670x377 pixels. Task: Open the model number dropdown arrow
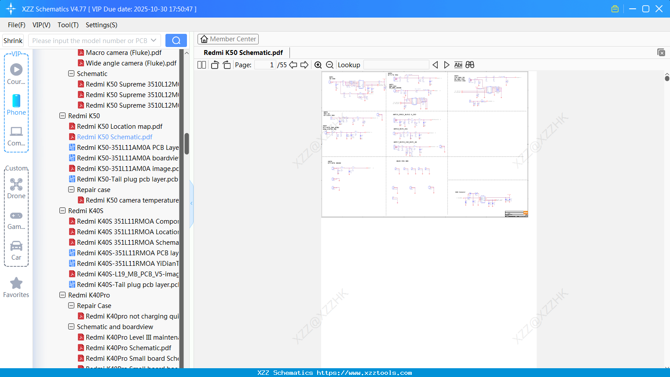pos(154,40)
